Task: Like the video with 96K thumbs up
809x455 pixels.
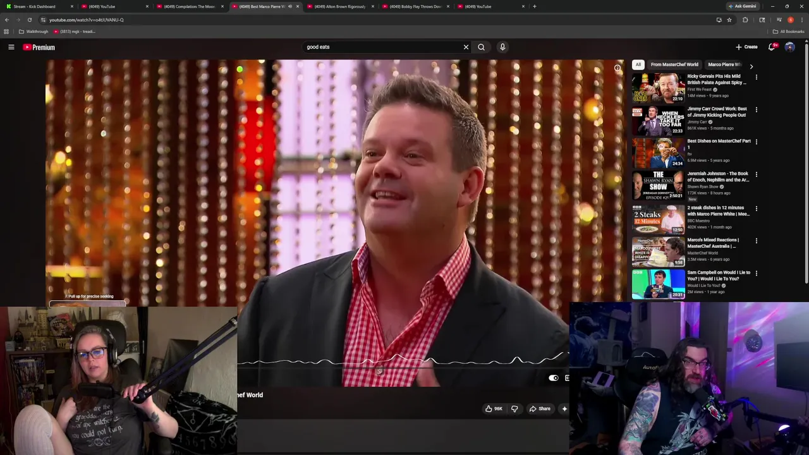Action: [494, 409]
